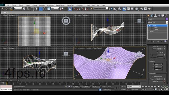This screenshot has width=169, height=95.
Task: Click the Noise Scale value field
Action: click(160, 49)
